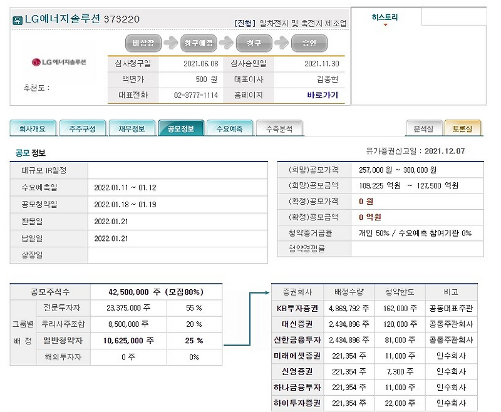
Task: Click the 해외투자자 row label
Action: tap(63, 357)
